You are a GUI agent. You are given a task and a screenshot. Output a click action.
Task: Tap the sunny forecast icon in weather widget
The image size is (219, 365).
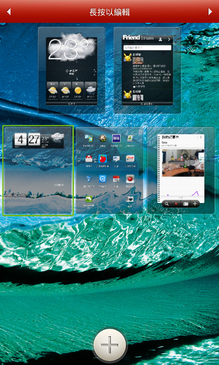pos(78,89)
